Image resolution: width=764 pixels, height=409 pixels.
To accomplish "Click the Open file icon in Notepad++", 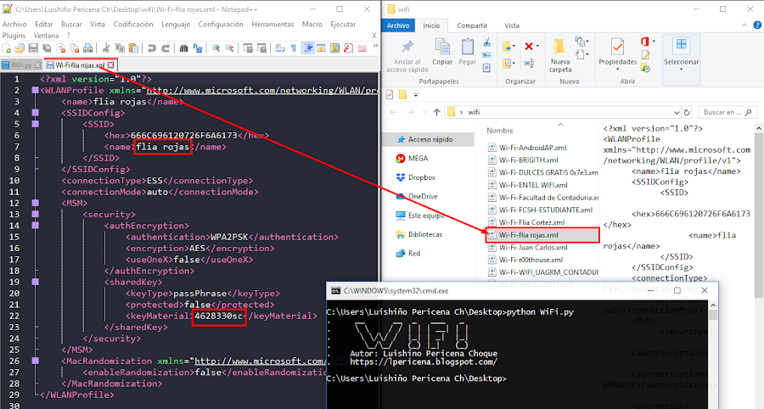I will point(20,48).
